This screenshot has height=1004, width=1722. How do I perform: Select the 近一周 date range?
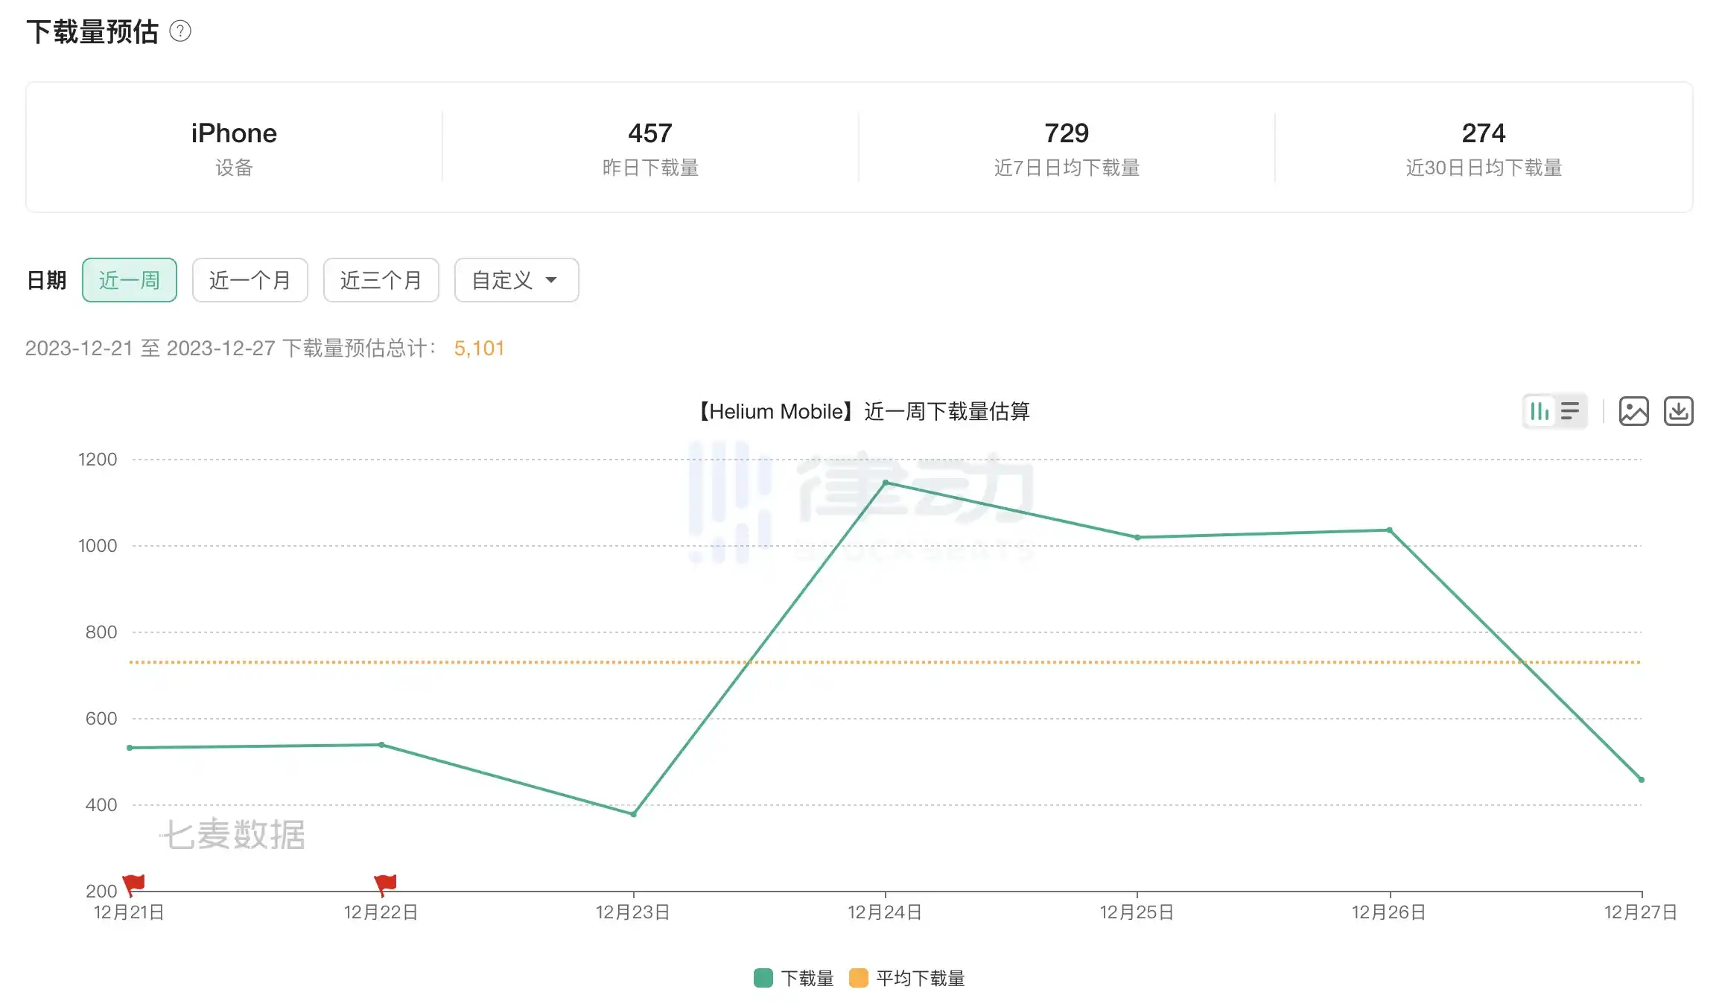coord(130,280)
